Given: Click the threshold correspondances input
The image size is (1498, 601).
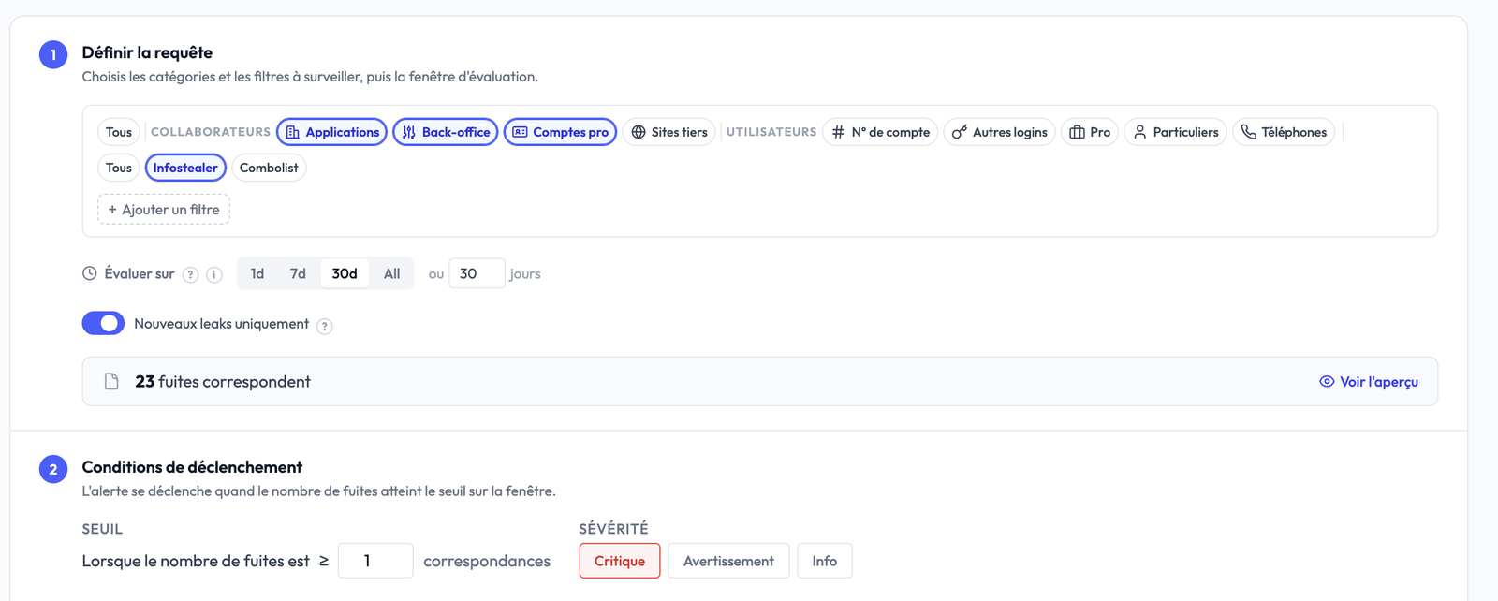Looking at the screenshot, I should click(x=375, y=561).
